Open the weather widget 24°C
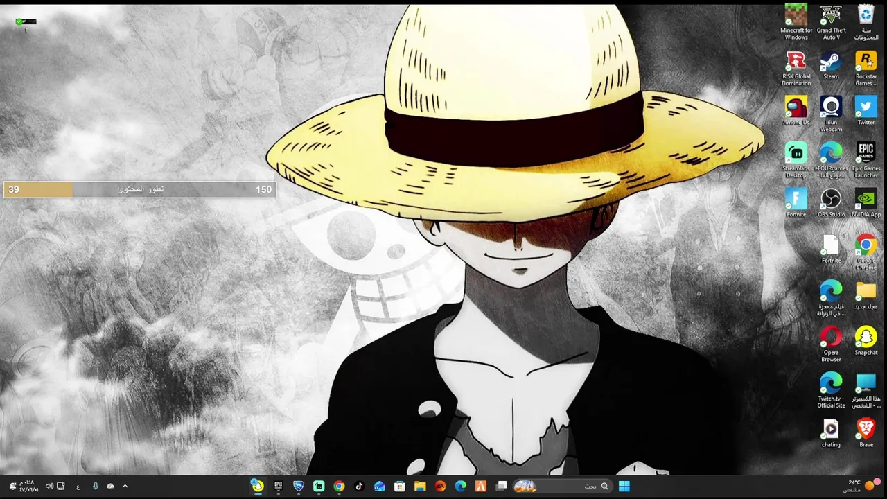Screen dimensions: 887x499 click(860, 486)
